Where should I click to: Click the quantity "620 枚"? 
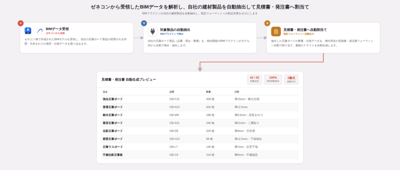click(210, 107)
